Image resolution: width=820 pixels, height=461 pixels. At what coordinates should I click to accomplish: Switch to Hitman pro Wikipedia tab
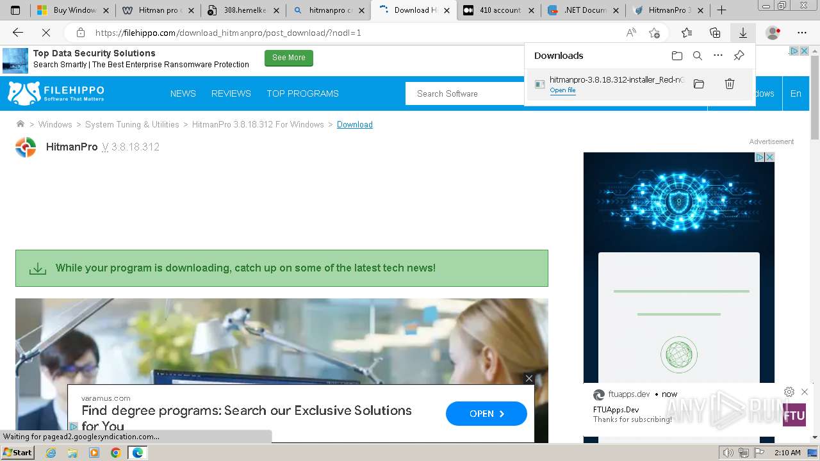click(158, 10)
